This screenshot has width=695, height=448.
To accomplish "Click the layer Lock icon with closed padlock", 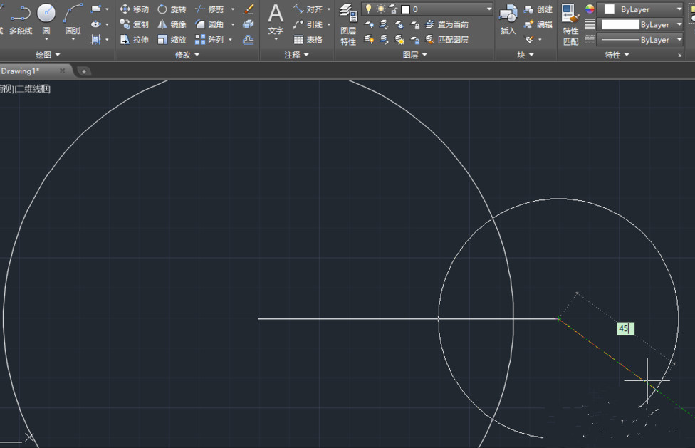I will 414,24.
